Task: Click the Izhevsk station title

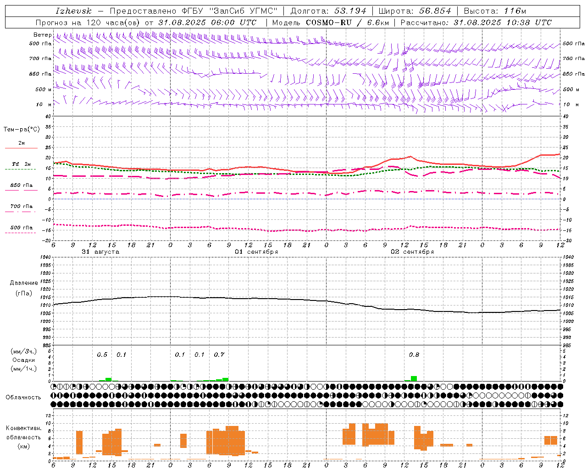Action: [x=73, y=11]
